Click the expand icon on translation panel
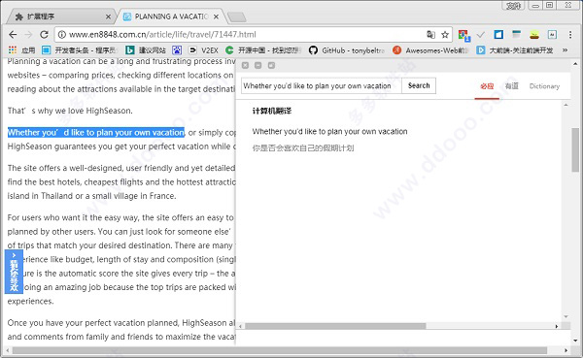 [x=271, y=65]
